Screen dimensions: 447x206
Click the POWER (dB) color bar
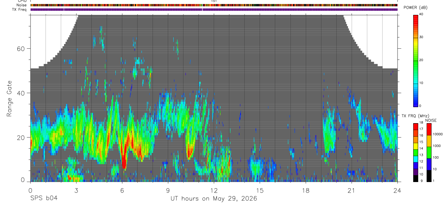pos(416,60)
